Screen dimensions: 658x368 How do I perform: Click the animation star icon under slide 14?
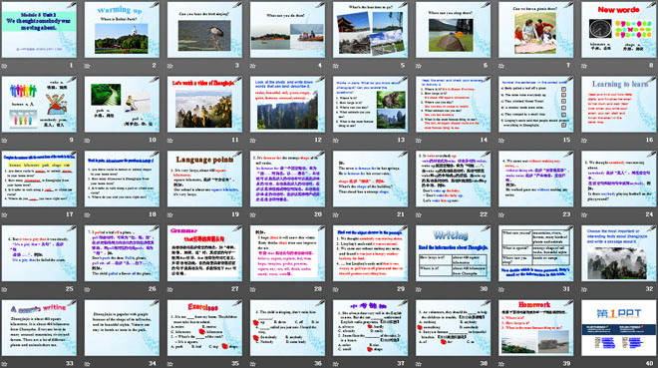pos(419,141)
